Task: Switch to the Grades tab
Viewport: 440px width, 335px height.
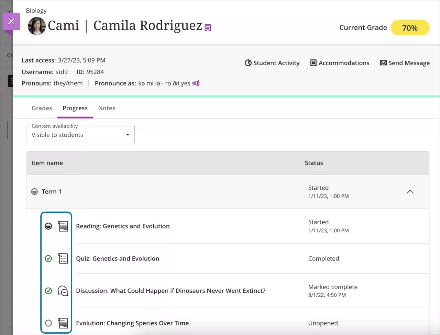Action: click(42, 108)
